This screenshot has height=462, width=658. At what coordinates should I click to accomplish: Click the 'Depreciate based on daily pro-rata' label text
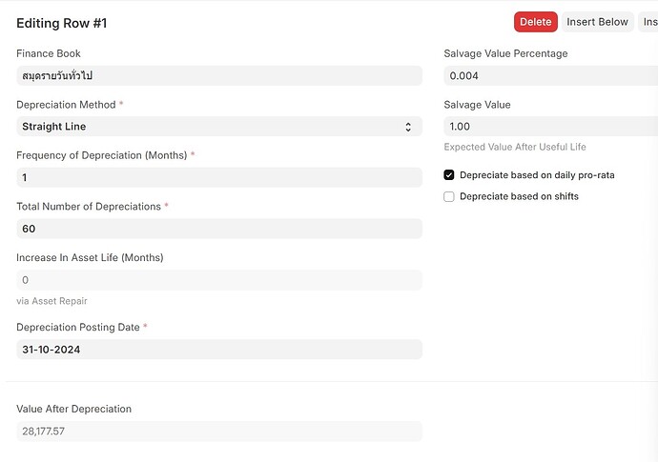coord(537,175)
